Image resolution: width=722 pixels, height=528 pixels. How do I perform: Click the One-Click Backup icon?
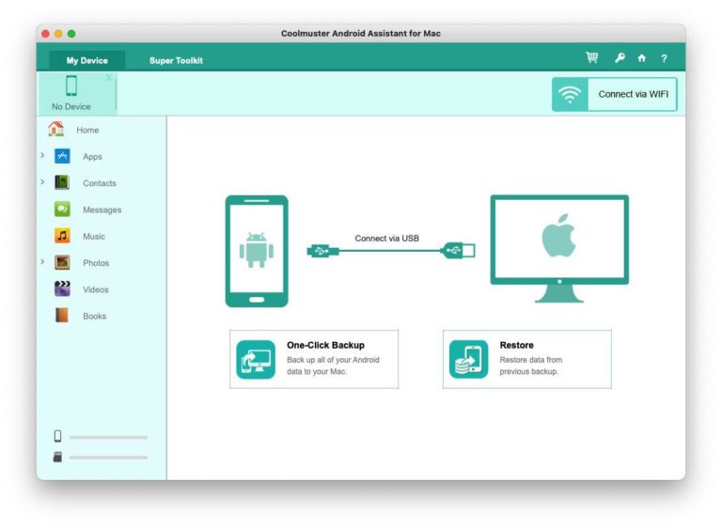[x=256, y=360]
